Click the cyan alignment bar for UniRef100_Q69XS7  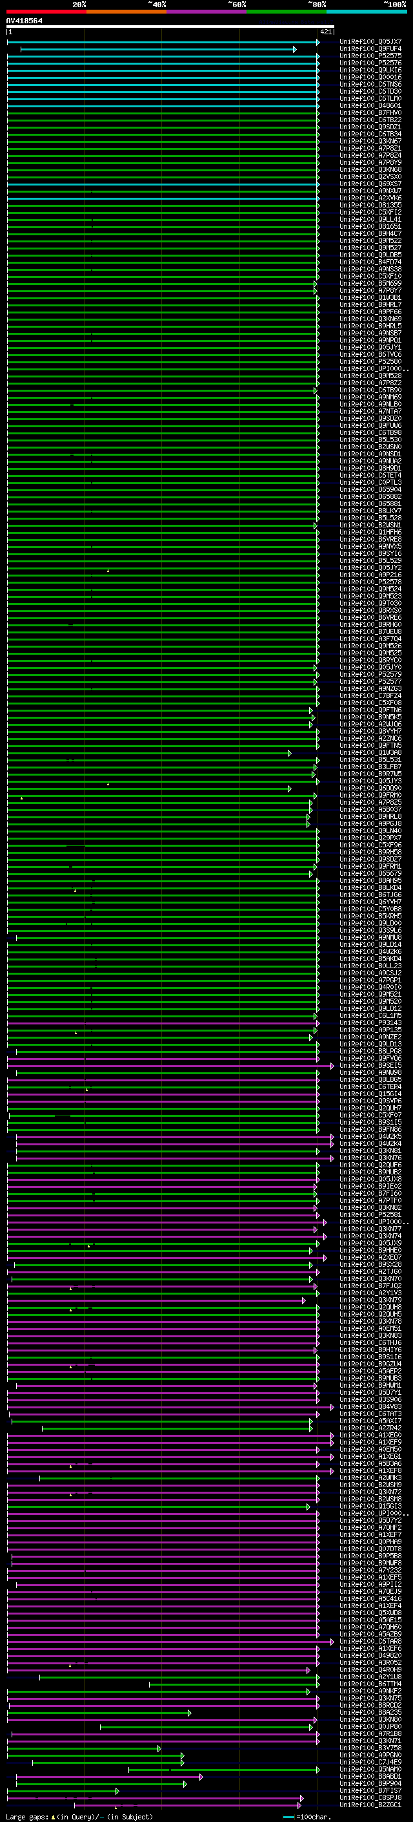pyautogui.click(x=163, y=185)
